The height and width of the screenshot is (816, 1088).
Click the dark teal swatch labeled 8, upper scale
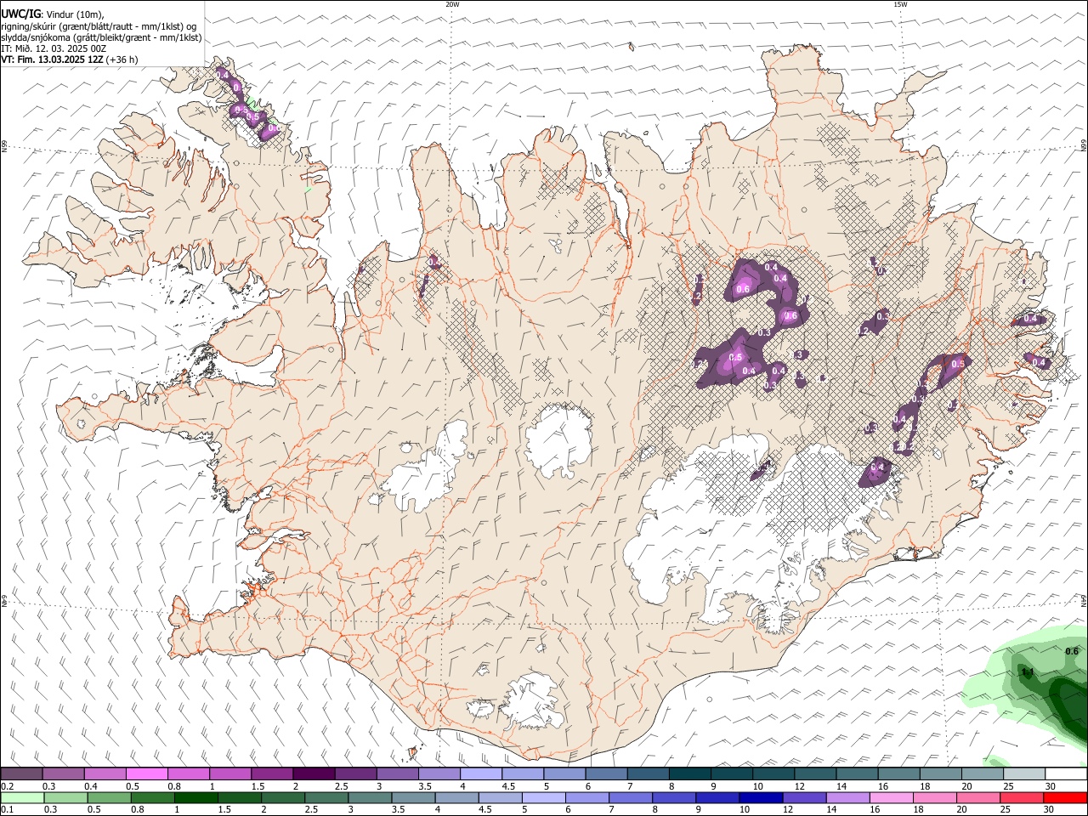pyautogui.click(x=690, y=773)
